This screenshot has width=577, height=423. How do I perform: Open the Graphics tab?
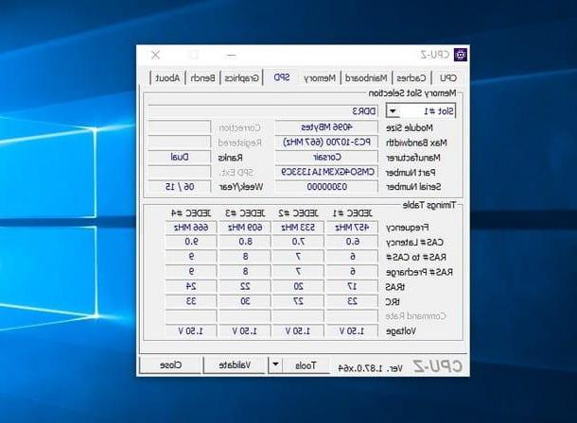tap(242, 77)
